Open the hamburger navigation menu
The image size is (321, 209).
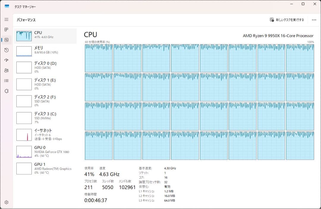6,19
